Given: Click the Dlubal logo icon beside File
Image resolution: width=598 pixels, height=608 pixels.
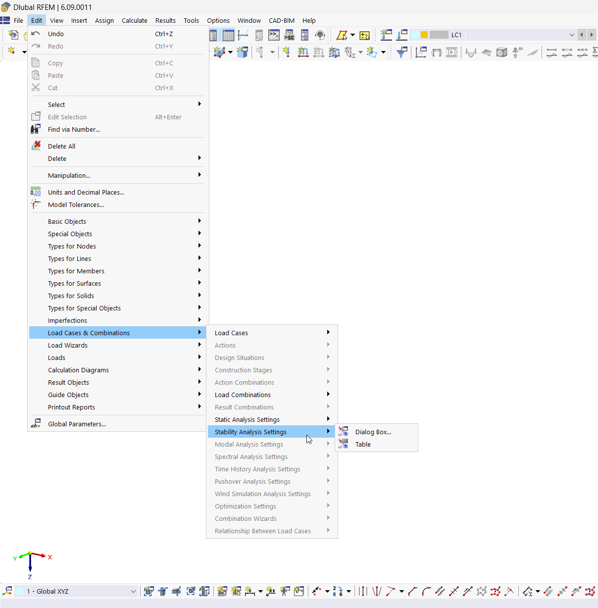Looking at the screenshot, I should (5, 20).
